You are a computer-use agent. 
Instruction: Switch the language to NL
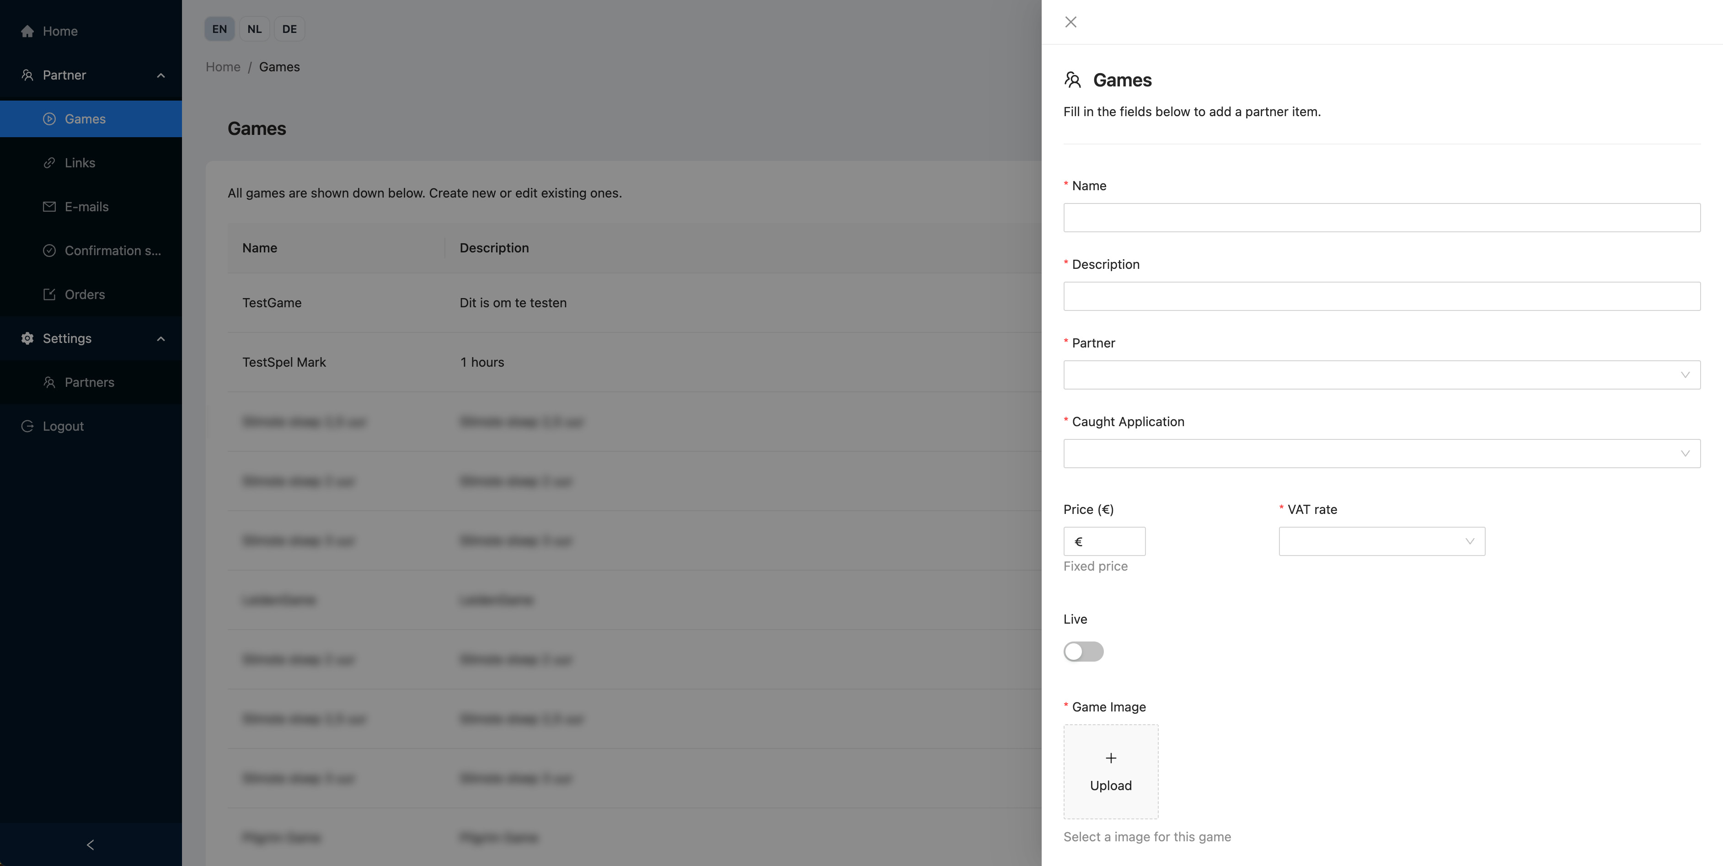point(254,29)
